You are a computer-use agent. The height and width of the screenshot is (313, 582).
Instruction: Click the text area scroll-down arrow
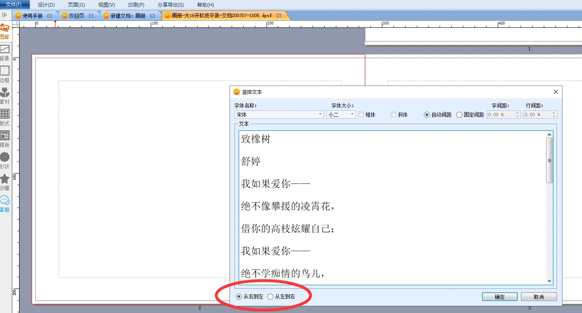[x=549, y=281]
